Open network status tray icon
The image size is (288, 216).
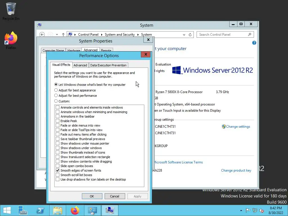pyautogui.click(x=255, y=210)
